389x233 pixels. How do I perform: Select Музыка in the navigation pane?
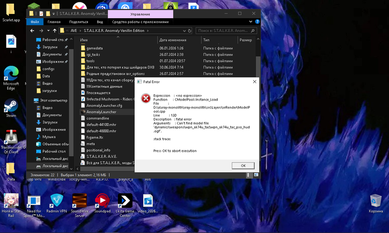pyautogui.click(x=49, y=137)
